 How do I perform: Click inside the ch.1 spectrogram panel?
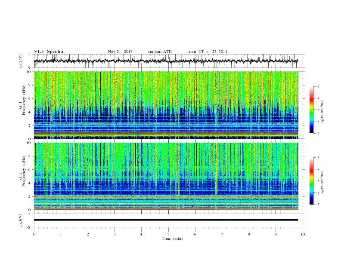(166, 105)
